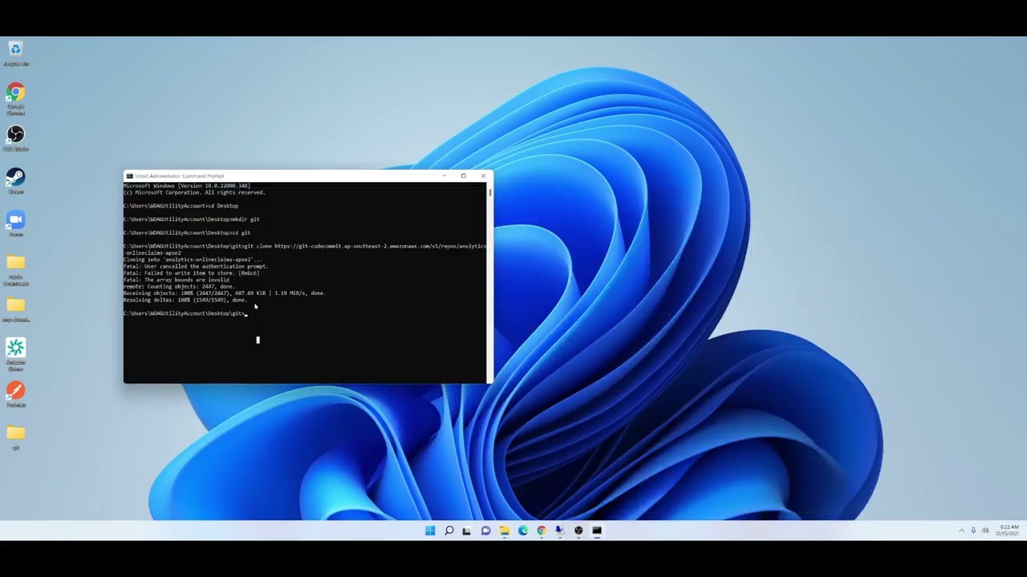The image size is (1027, 577).
Task: Open Zoom desktop shortcut
Action: click(15, 224)
